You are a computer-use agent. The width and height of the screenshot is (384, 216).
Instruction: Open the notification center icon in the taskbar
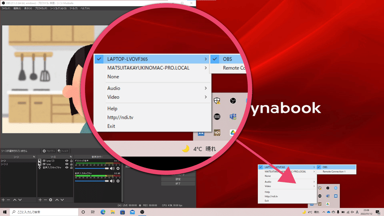click(378, 212)
